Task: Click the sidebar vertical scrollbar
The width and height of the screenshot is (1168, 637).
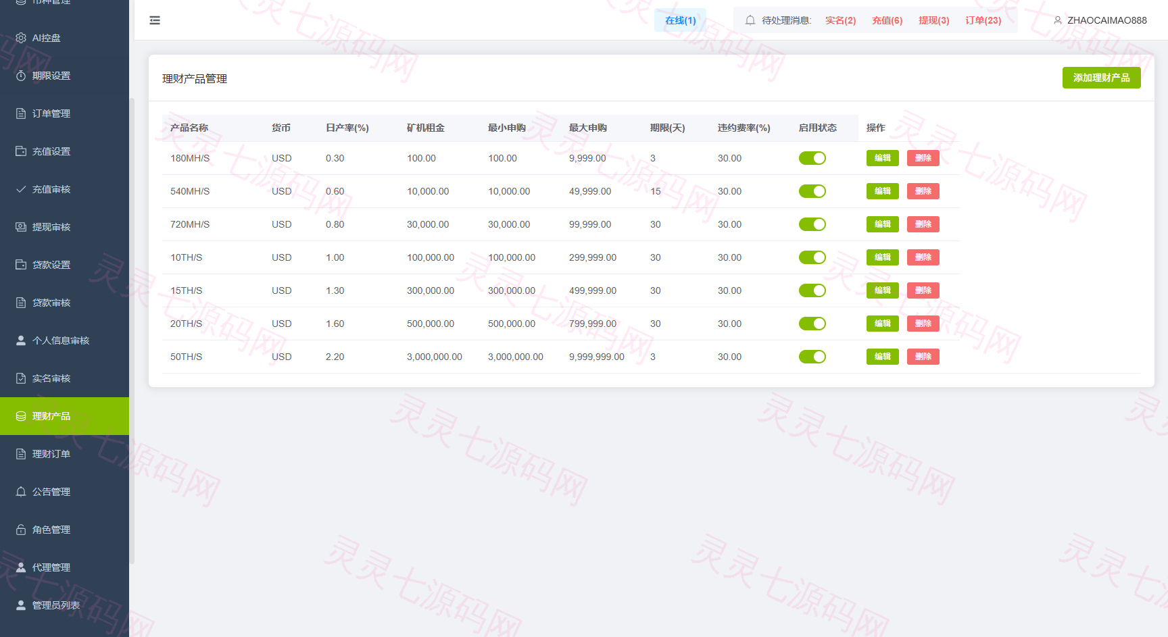Action: (132, 331)
